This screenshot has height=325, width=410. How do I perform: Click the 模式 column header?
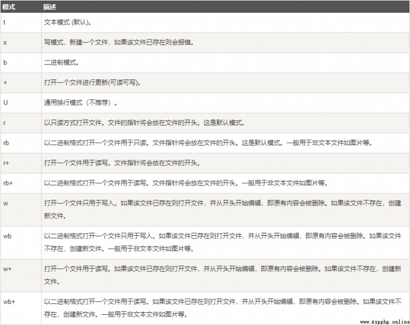9,7
